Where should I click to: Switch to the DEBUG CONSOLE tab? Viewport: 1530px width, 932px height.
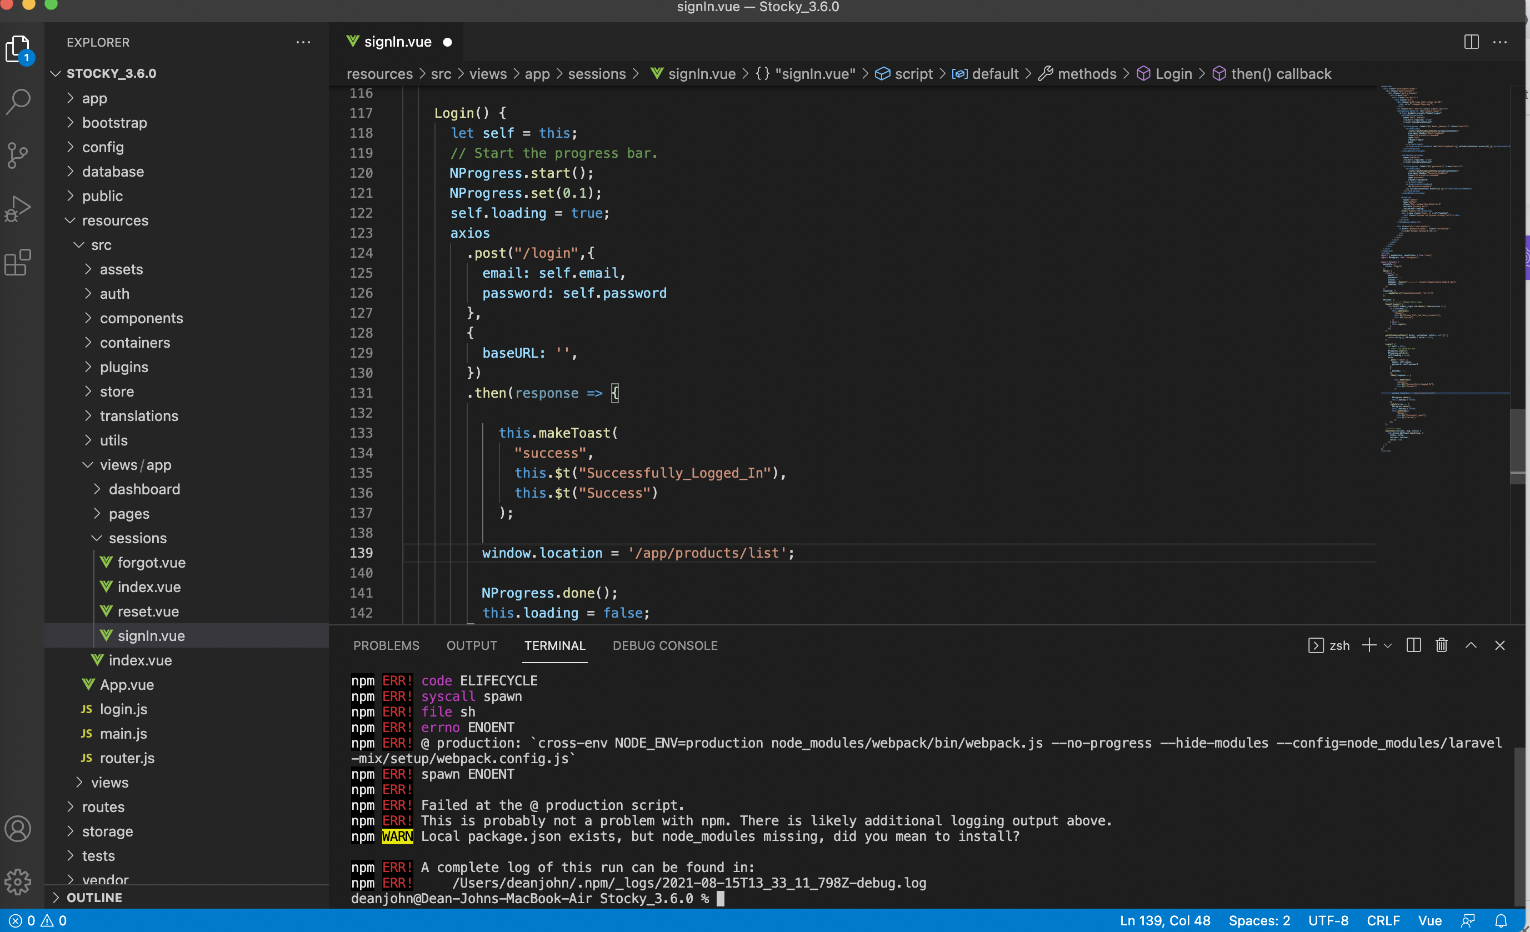click(665, 646)
